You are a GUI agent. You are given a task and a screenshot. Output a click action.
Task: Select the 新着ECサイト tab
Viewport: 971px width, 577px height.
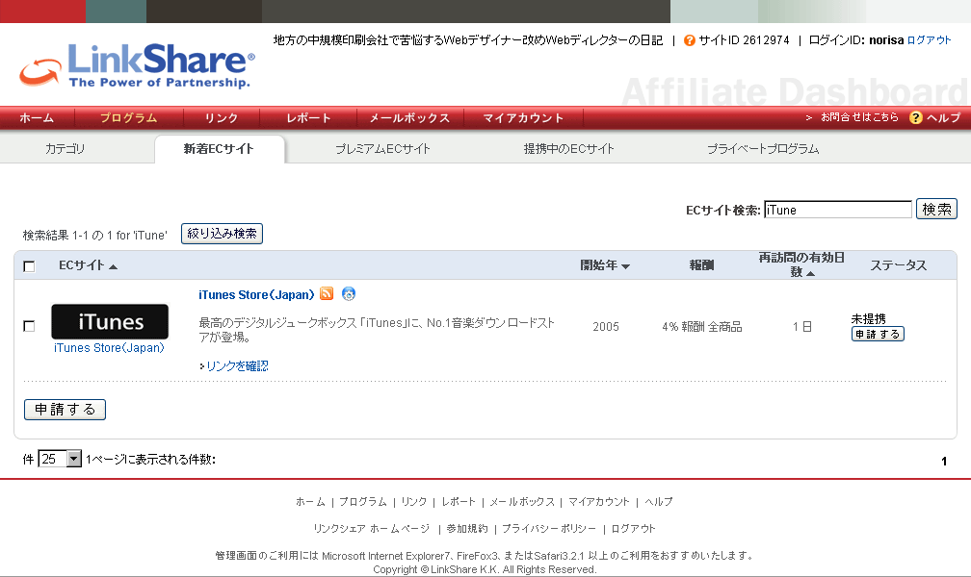(x=219, y=149)
